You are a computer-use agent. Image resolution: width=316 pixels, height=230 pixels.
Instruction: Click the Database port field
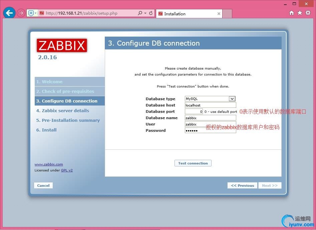tap(194, 112)
